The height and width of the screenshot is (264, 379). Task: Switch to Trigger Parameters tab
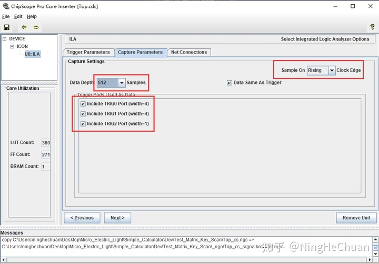click(x=88, y=52)
